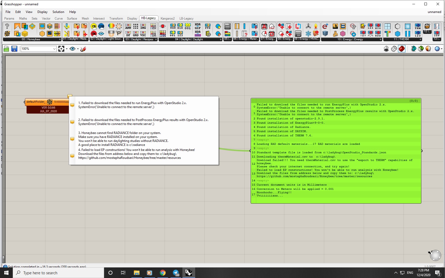Click the rainbow T THERM icon
The height and width of the screenshot is (278, 445).
pos(387,34)
